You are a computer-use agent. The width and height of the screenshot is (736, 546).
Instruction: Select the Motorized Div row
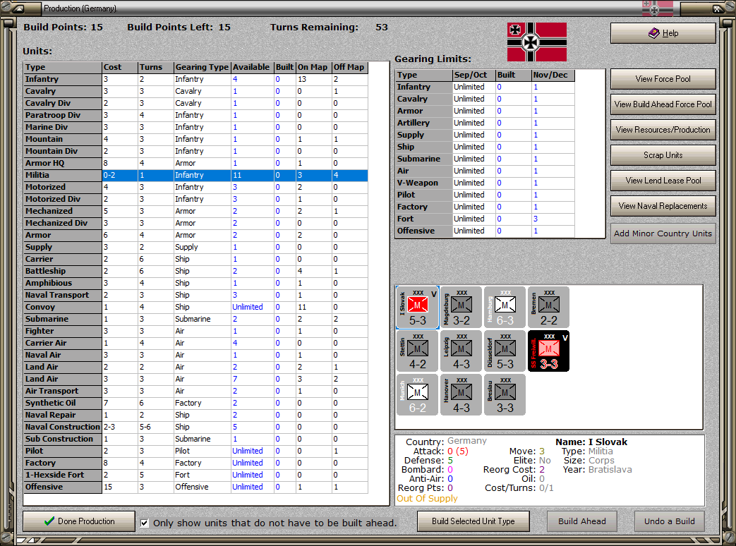[195, 200]
